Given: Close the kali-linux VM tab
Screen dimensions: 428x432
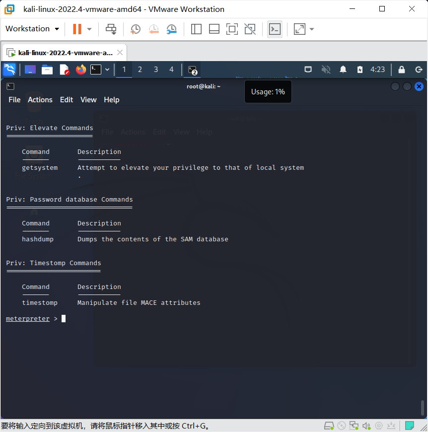Looking at the screenshot, I should [x=120, y=52].
